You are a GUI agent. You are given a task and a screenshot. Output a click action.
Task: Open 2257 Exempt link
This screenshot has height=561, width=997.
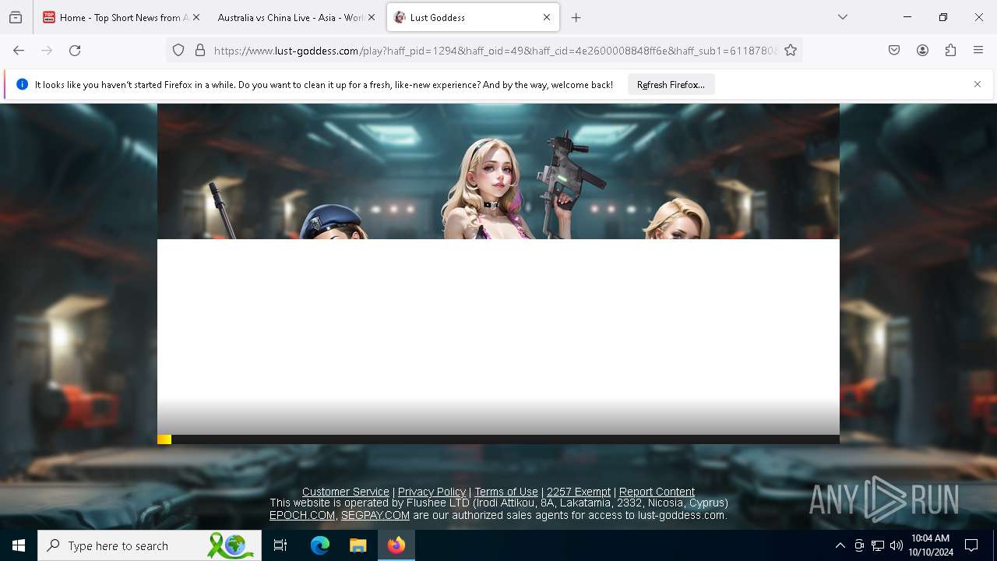tap(579, 492)
